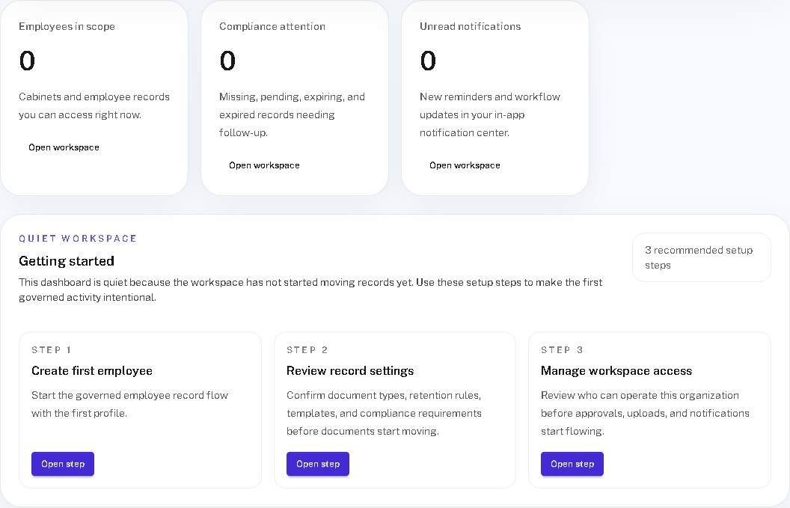Select the Getting started heading
The height and width of the screenshot is (508, 790).
pos(67,261)
